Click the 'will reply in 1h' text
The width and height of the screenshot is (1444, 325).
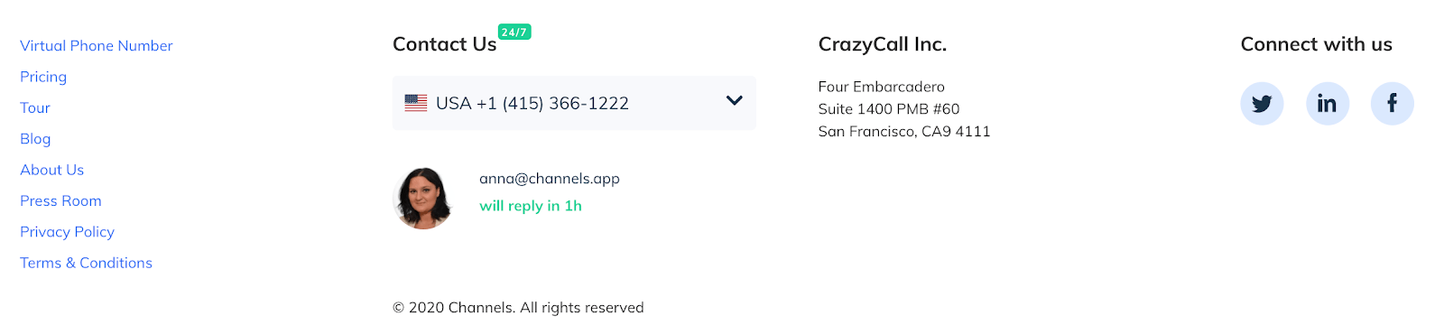tap(531, 206)
